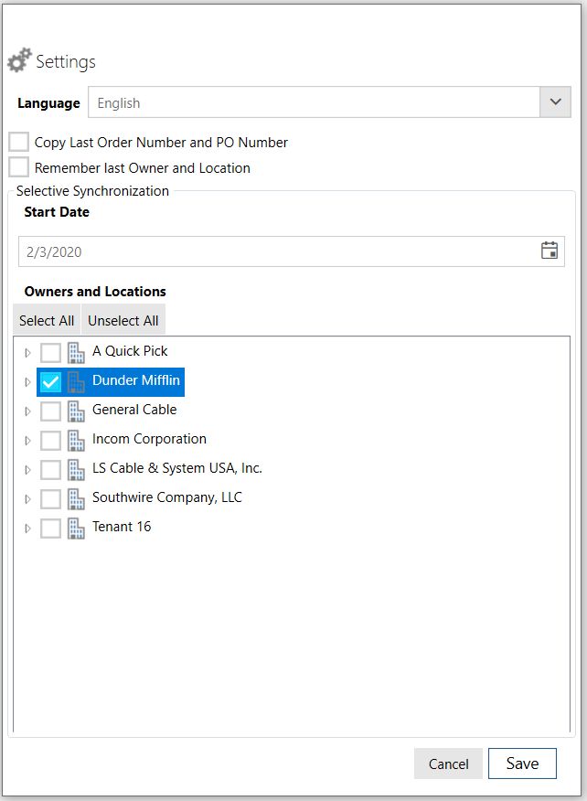Image resolution: width=587 pixels, height=801 pixels.
Task: Check the General Cable owner checkbox
Action: coord(50,411)
